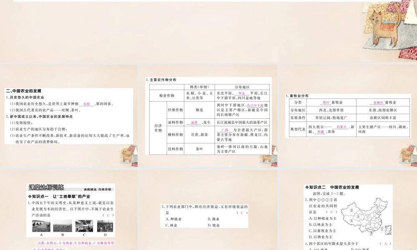Click option D. 牧业 in question 2
This screenshot has height=250, width=417.
point(214,225)
